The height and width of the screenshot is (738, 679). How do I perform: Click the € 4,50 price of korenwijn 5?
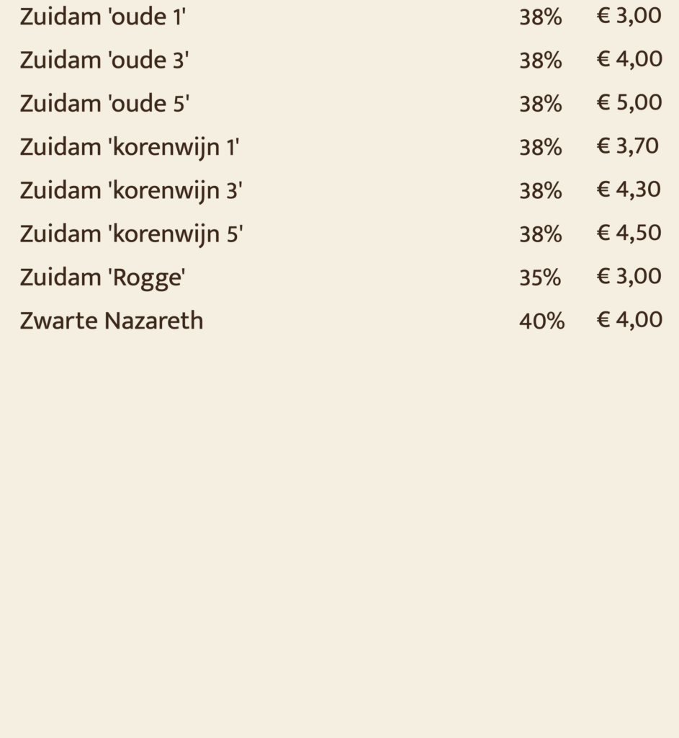[x=629, y=233]
